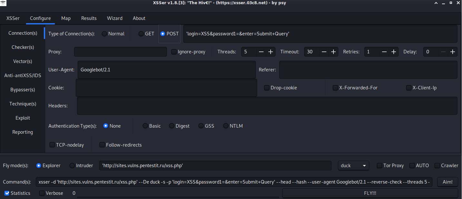Viewport: 462px width, 199px height.
Task: Switch to the Results tab
Action: point(89,18)
